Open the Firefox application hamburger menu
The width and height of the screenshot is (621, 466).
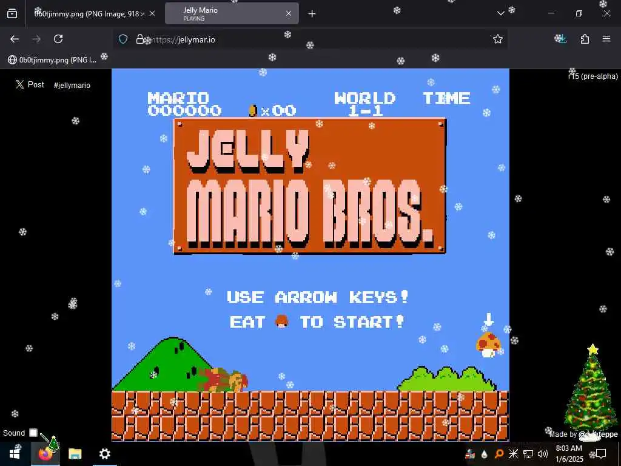606,39
